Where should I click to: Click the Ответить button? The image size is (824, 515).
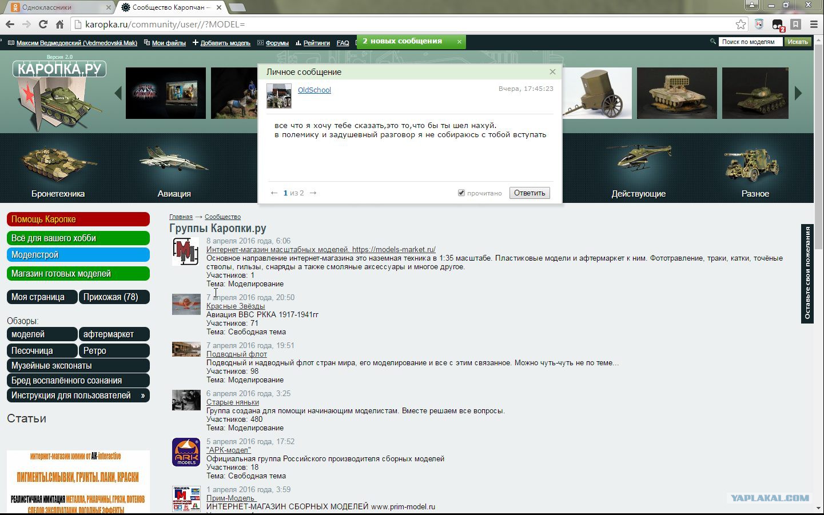[x=530, y=193]
